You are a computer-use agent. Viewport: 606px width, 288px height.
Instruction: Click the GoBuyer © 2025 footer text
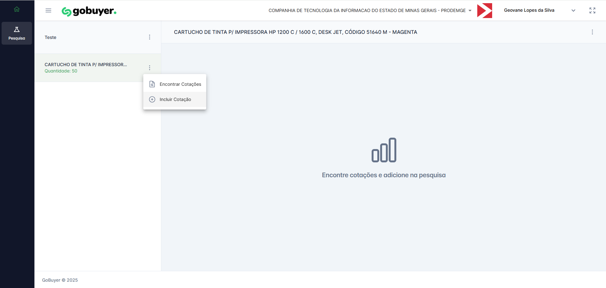[60, 280]
